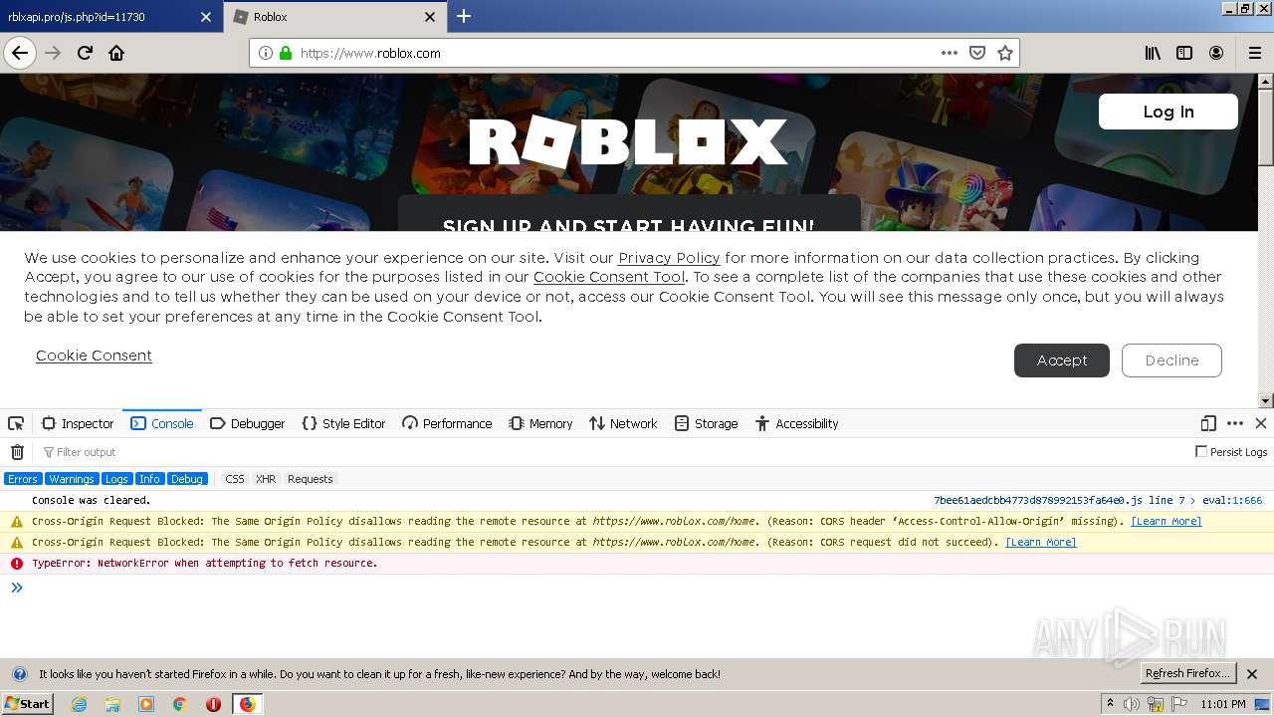Open the Windows Start menu

click(x=27, y=704)
